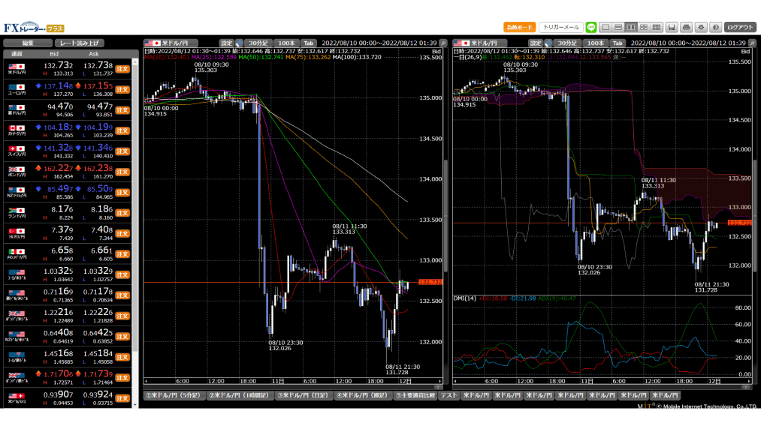Select the two-column side-by-side chart layout
The image size is (761, 429).
[631, 28]
